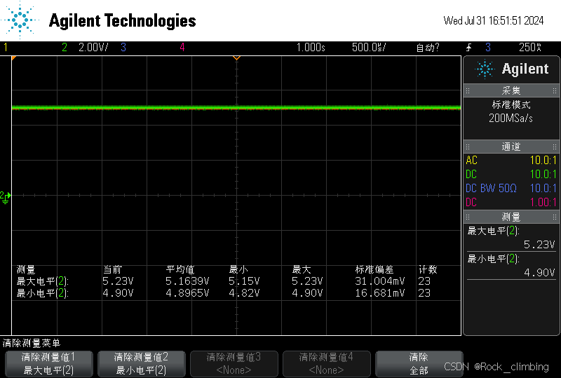Open the 通道 channel panel header

tap(511, 147)
